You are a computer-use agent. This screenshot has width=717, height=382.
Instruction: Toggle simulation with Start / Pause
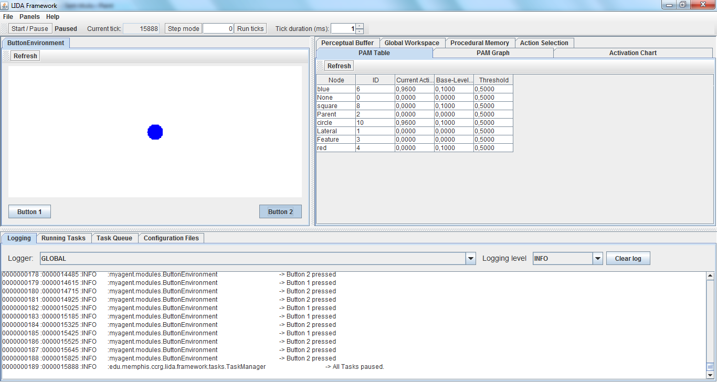(x=30, y=29)
